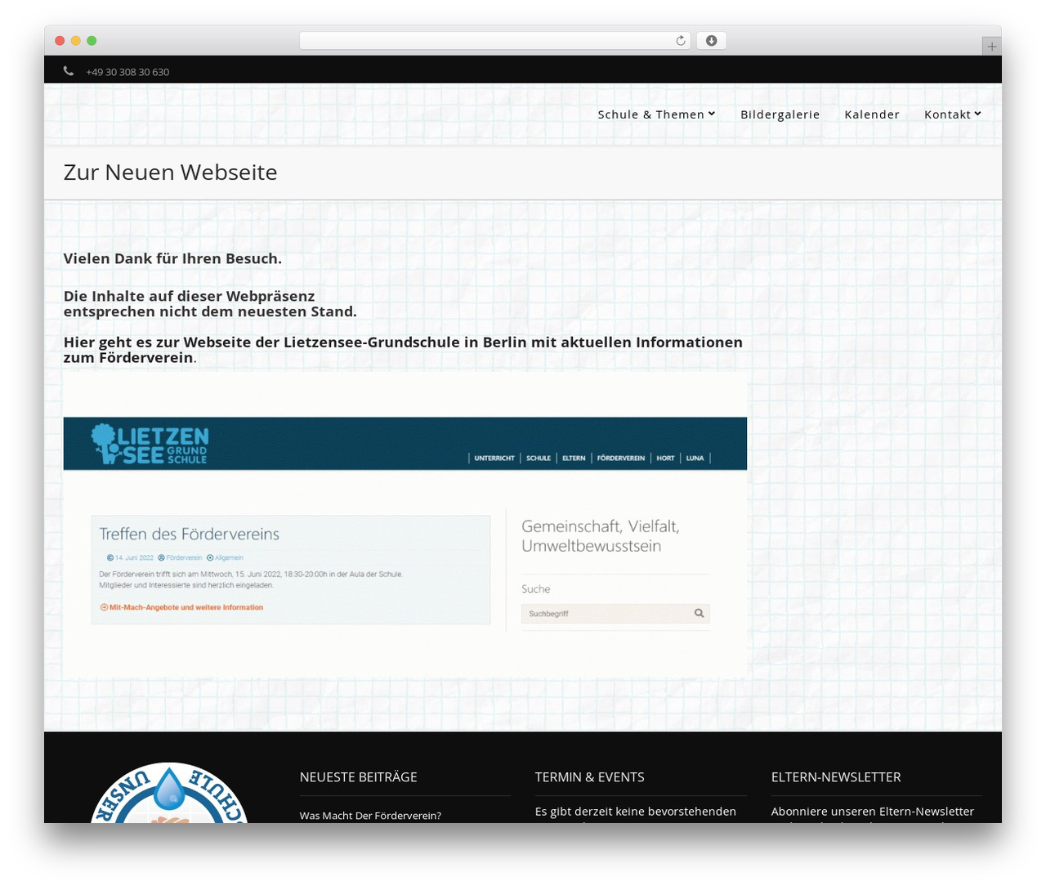Add a new browser tab
This screenshot has height=886, width=1046.
[991, 47]
